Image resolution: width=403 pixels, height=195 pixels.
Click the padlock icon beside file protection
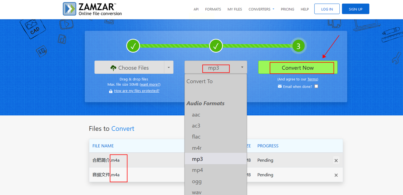point(111,91)
